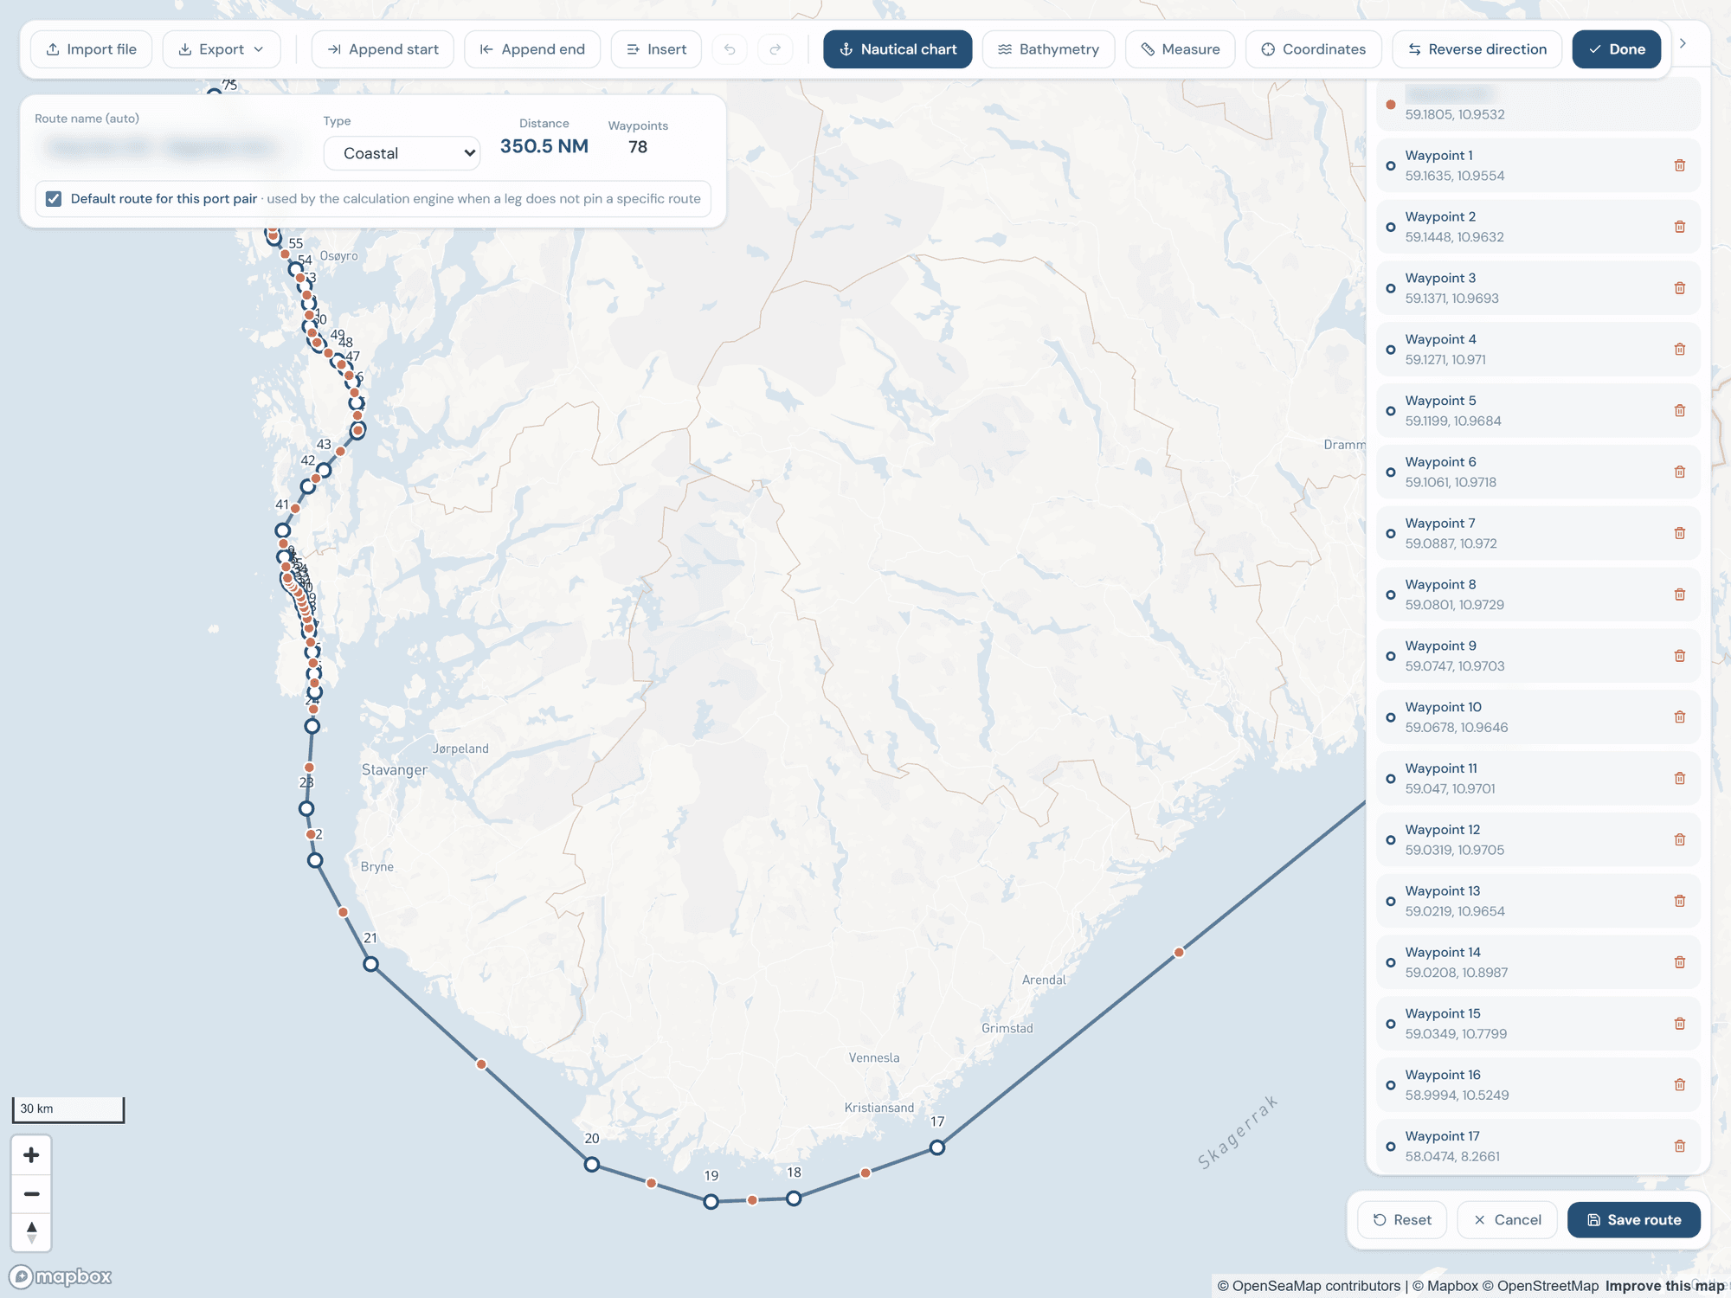Select waypoint 18 marker on map
The width and height of the screenshot is (1731, 1298).
(x=794, y=1198)
